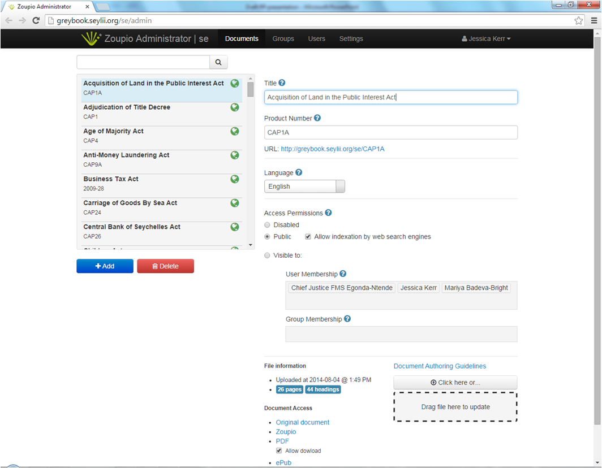Expand the Jessica Kerr user menu
Image resolution: width=602 pixels, height=468 pixels.
pyautogui.click(x=487, y=39)
